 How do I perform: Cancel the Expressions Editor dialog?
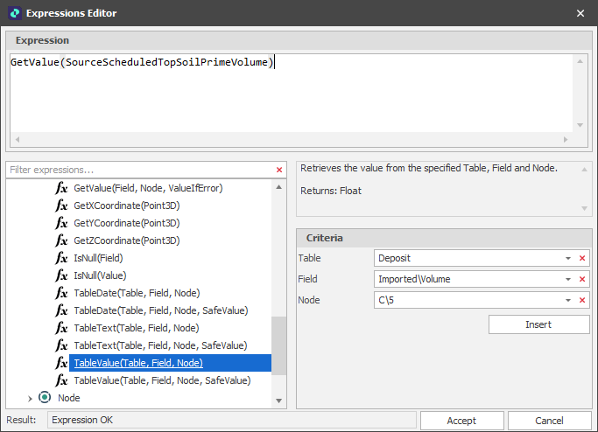(x=549, y=421)
